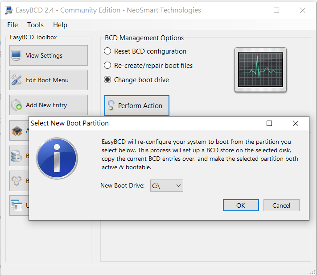
Task: Click the BCD Management Options group title
Action: [x=144, y=38]
